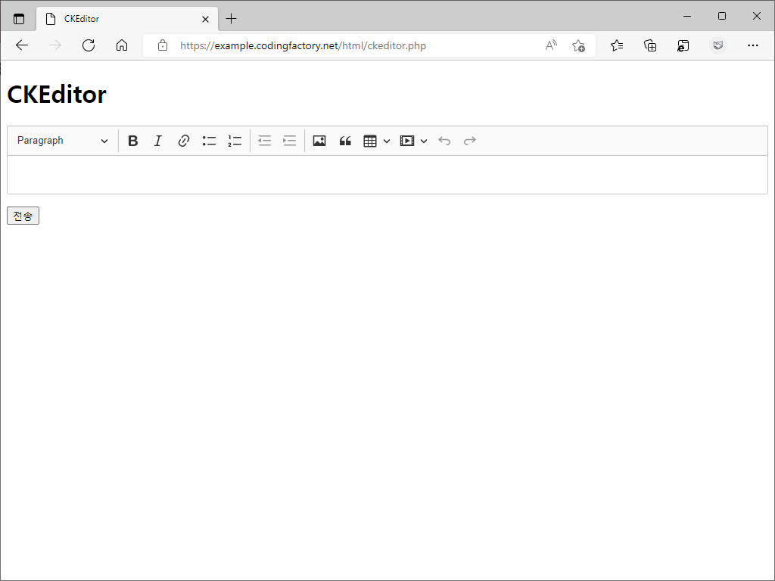The height and width of the screenshot is (581, 775).
Task: Apply a bulleted list
Action: click(209, 141)
